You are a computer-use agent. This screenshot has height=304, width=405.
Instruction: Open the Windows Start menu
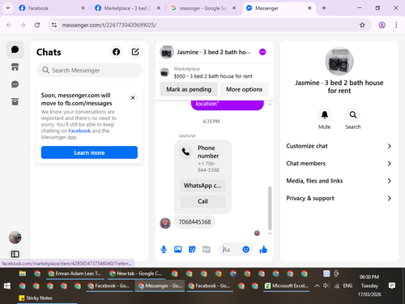[7, 286]
